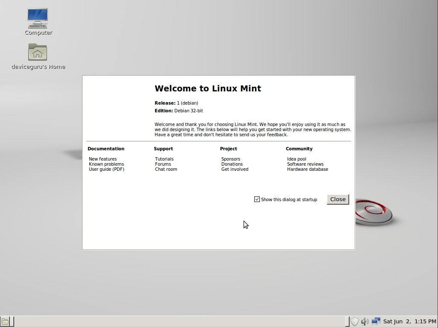Open the New features link
This screenshot has width=438, height=328.
coord(103,159)
